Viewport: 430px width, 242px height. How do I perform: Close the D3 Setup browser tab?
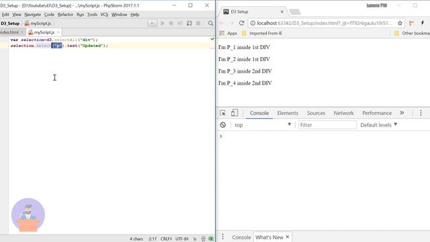tap(282, 12)
